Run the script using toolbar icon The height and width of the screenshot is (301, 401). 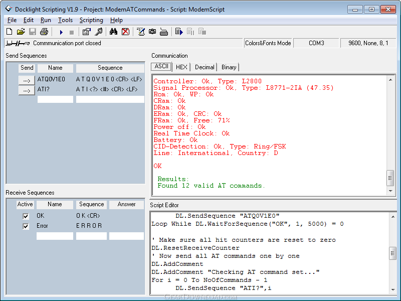179,32
